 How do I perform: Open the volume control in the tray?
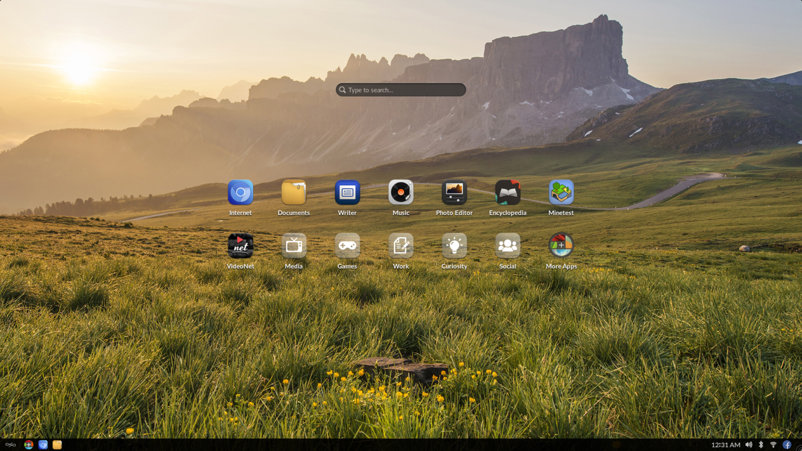pos(749,444)
